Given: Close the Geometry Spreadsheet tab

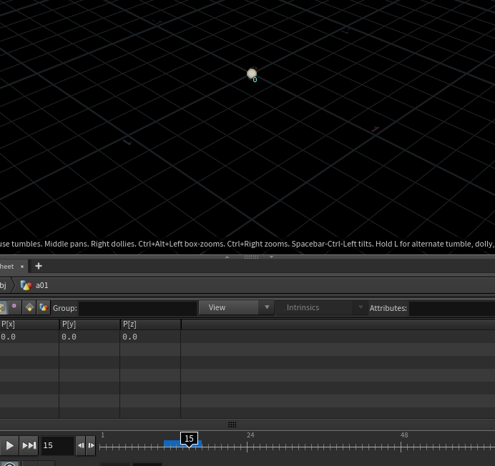Looking at the screenshot, I should [x=22, y=267].
